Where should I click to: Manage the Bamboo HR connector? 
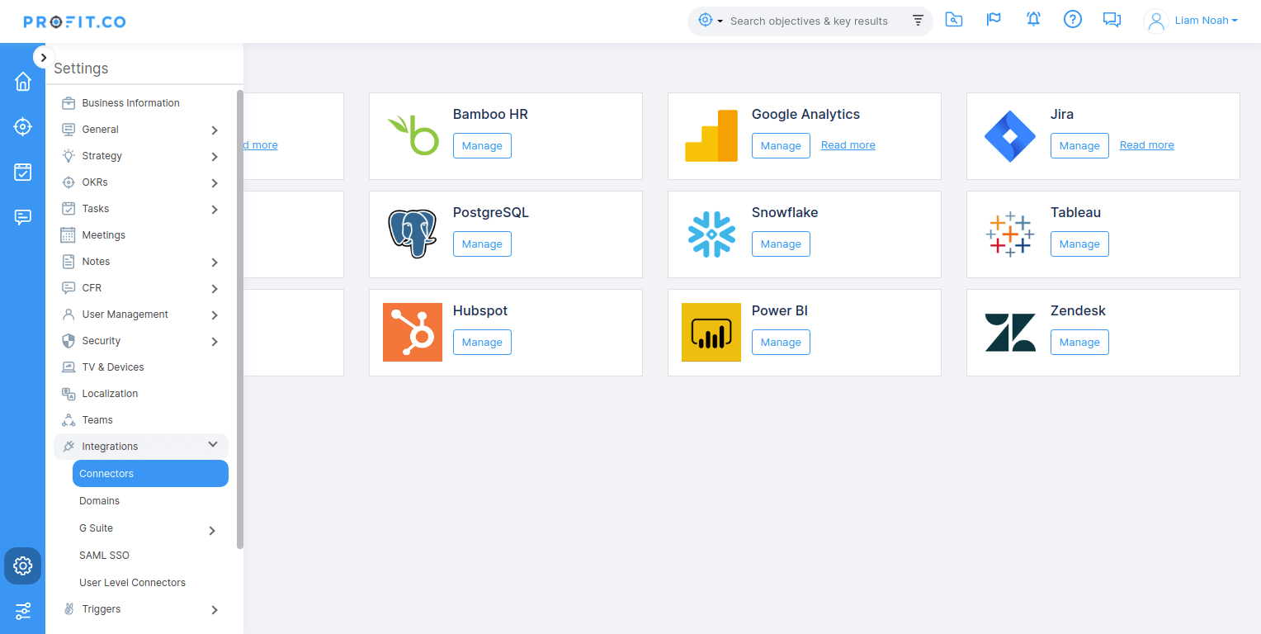pos(482,145)
